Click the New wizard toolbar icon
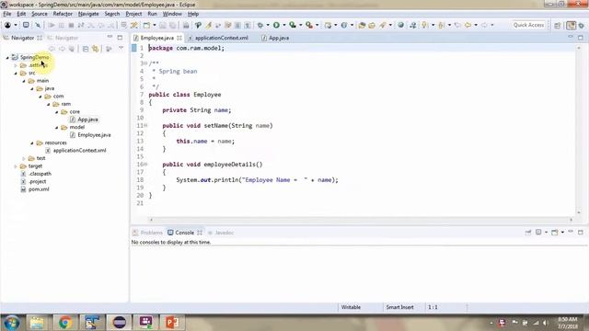The width and height of the screenshot is (589, 331). tap(146, 25)
